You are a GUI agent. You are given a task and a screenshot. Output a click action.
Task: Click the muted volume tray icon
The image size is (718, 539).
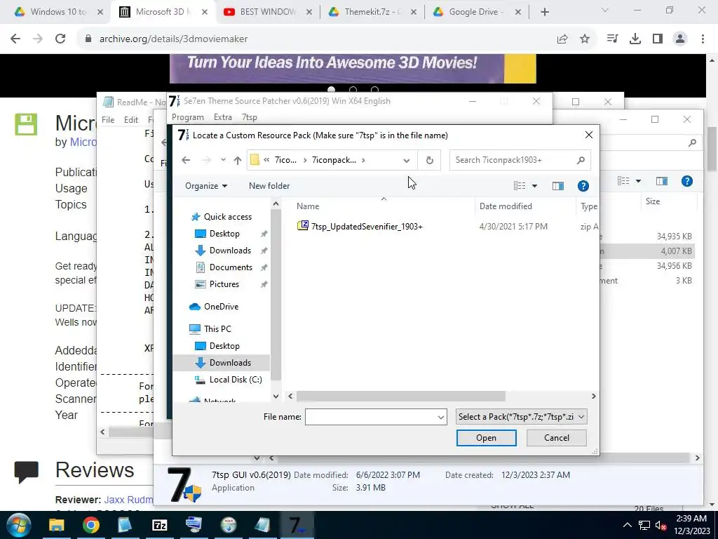coord(661,525)
